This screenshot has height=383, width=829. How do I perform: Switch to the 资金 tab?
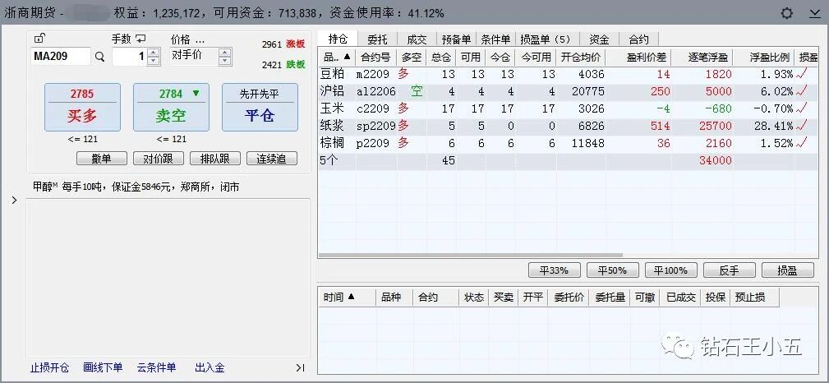599,39
